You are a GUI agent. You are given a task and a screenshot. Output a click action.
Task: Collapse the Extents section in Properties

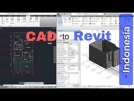click(77, 73)
